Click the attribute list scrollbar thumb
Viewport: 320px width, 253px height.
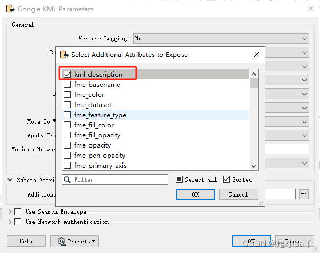click(x=253, y=83)
